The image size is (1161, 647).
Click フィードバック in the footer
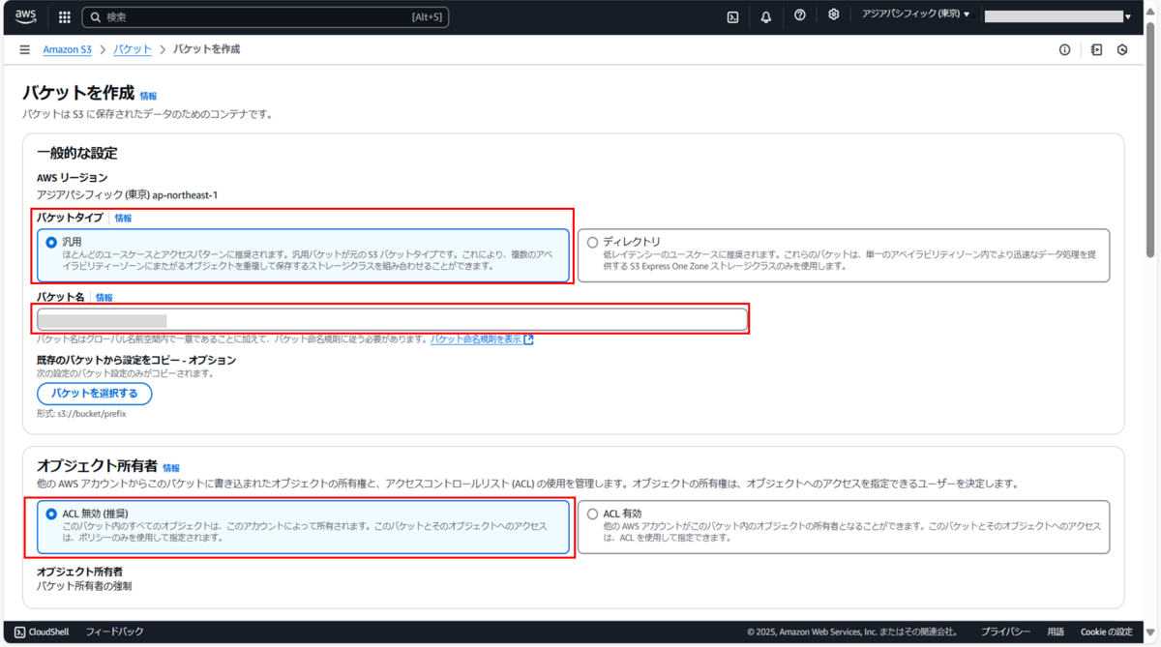coord(114,632)
